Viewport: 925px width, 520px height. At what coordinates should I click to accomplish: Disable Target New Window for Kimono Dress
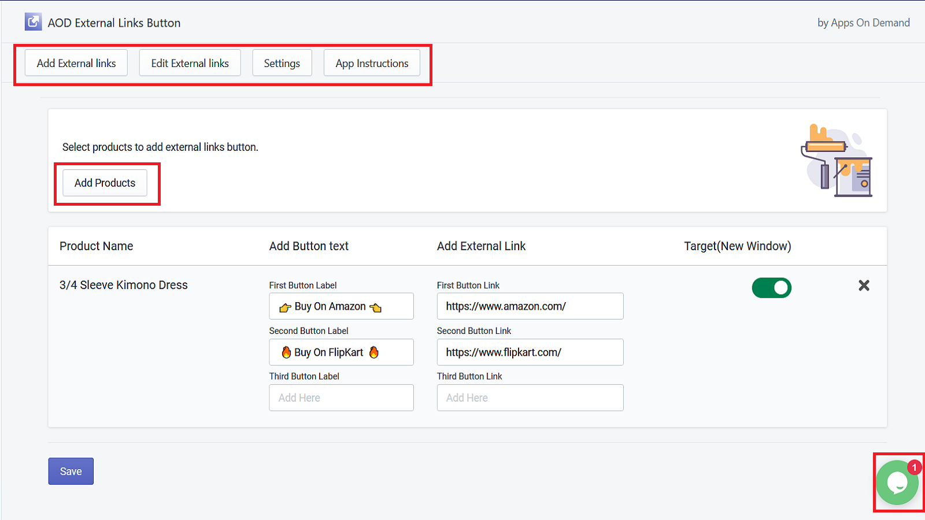pyautogui.click(x=772, y=287)
